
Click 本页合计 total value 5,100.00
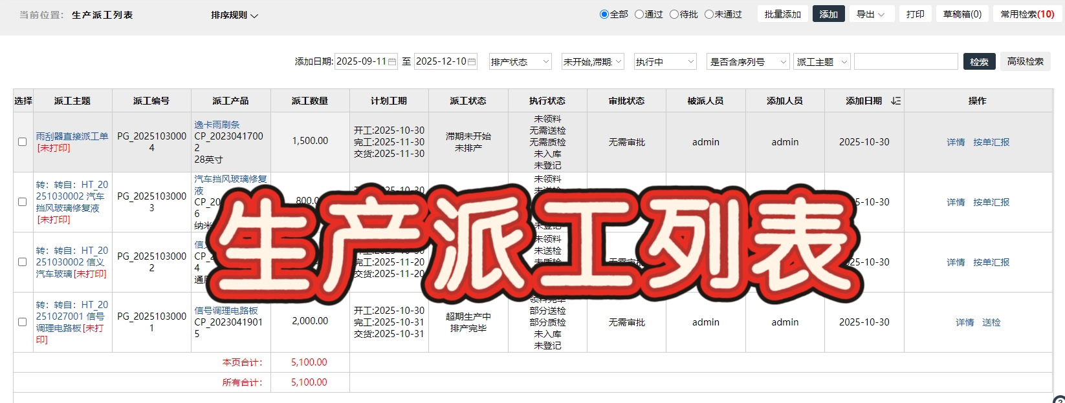309,362
